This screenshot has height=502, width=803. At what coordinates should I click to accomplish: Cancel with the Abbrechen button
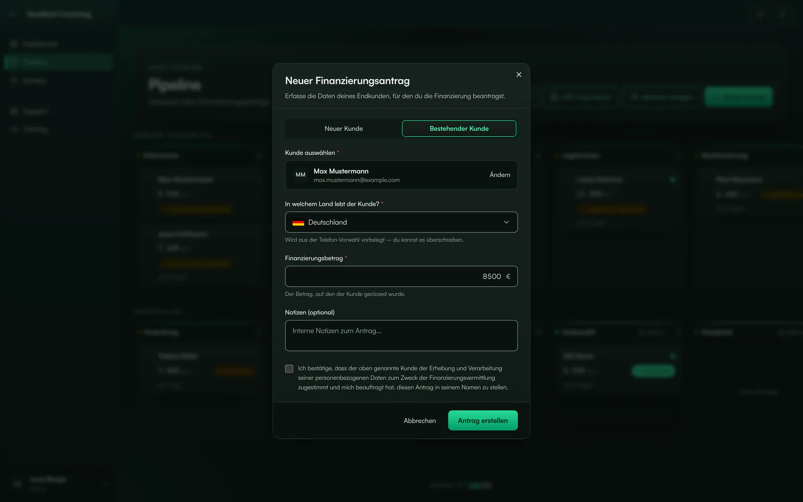(420, 421)
